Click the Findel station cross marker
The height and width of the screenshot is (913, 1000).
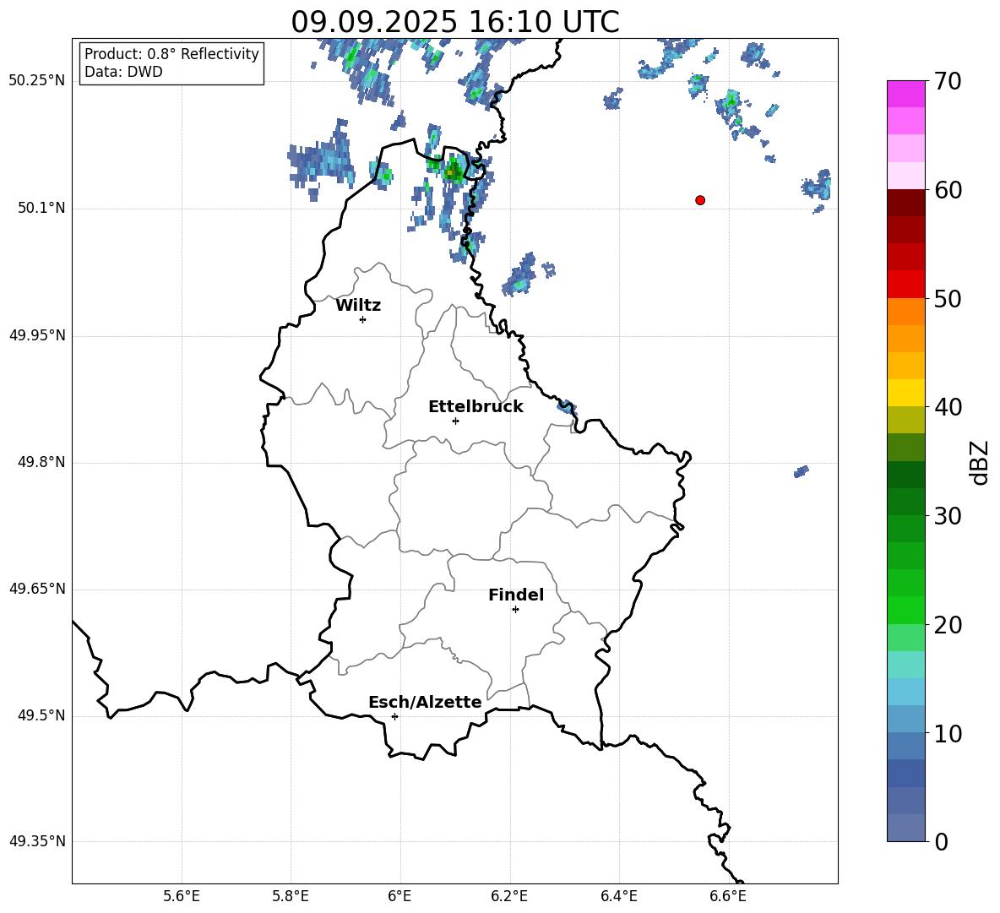point(515,610)
